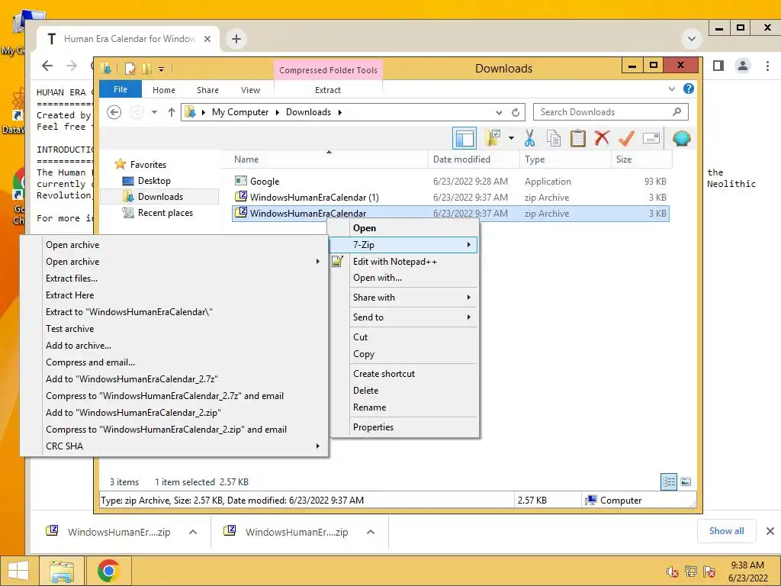Click the Explorer Help question mark icon

pyautogui.click(x=689, y=89)
